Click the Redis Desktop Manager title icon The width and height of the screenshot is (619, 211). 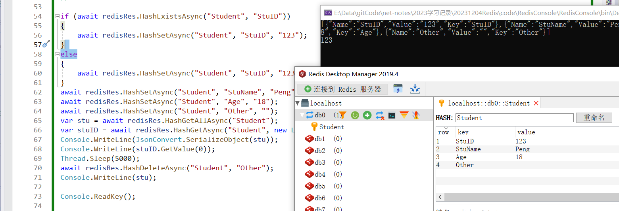(302, 74)
